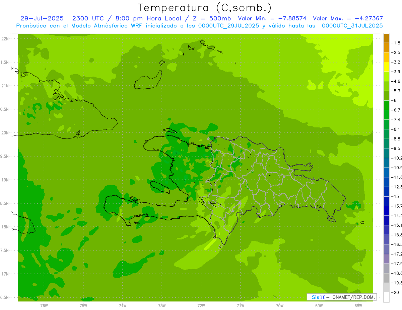Click the '20N' latitude label
Viewport: 402px width, 310px height.
click(5, 133)
